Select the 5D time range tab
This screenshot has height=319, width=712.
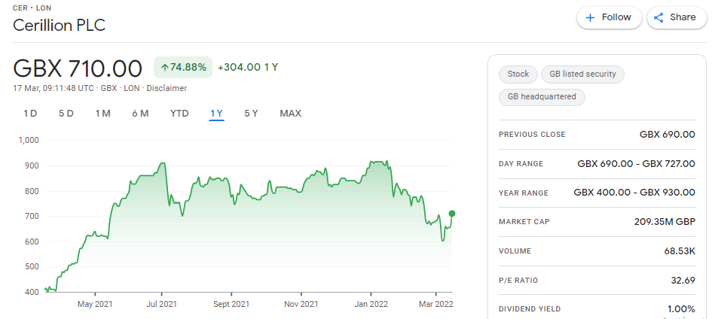(66, 114)
